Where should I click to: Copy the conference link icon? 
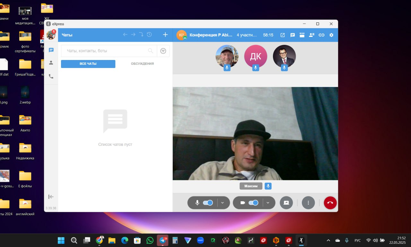pos(321,35)
